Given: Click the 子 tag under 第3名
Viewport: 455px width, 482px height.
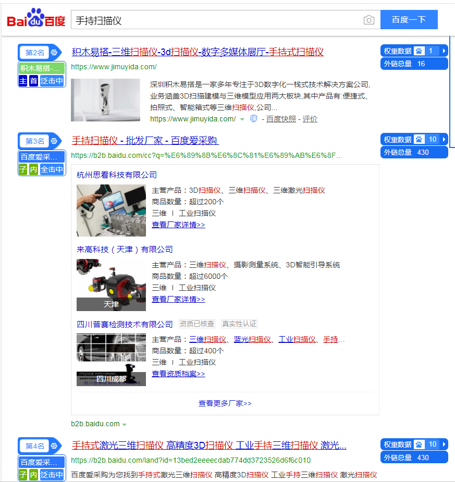Looking at the screenshot, I should click(x=23, y=169).
